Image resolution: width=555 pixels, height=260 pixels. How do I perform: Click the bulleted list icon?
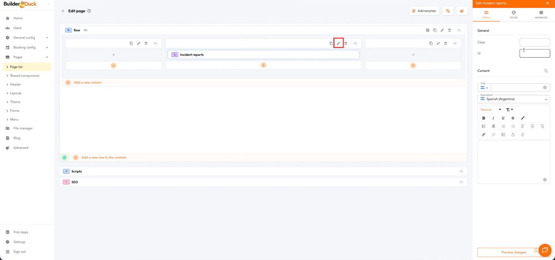tap(484, 126)
